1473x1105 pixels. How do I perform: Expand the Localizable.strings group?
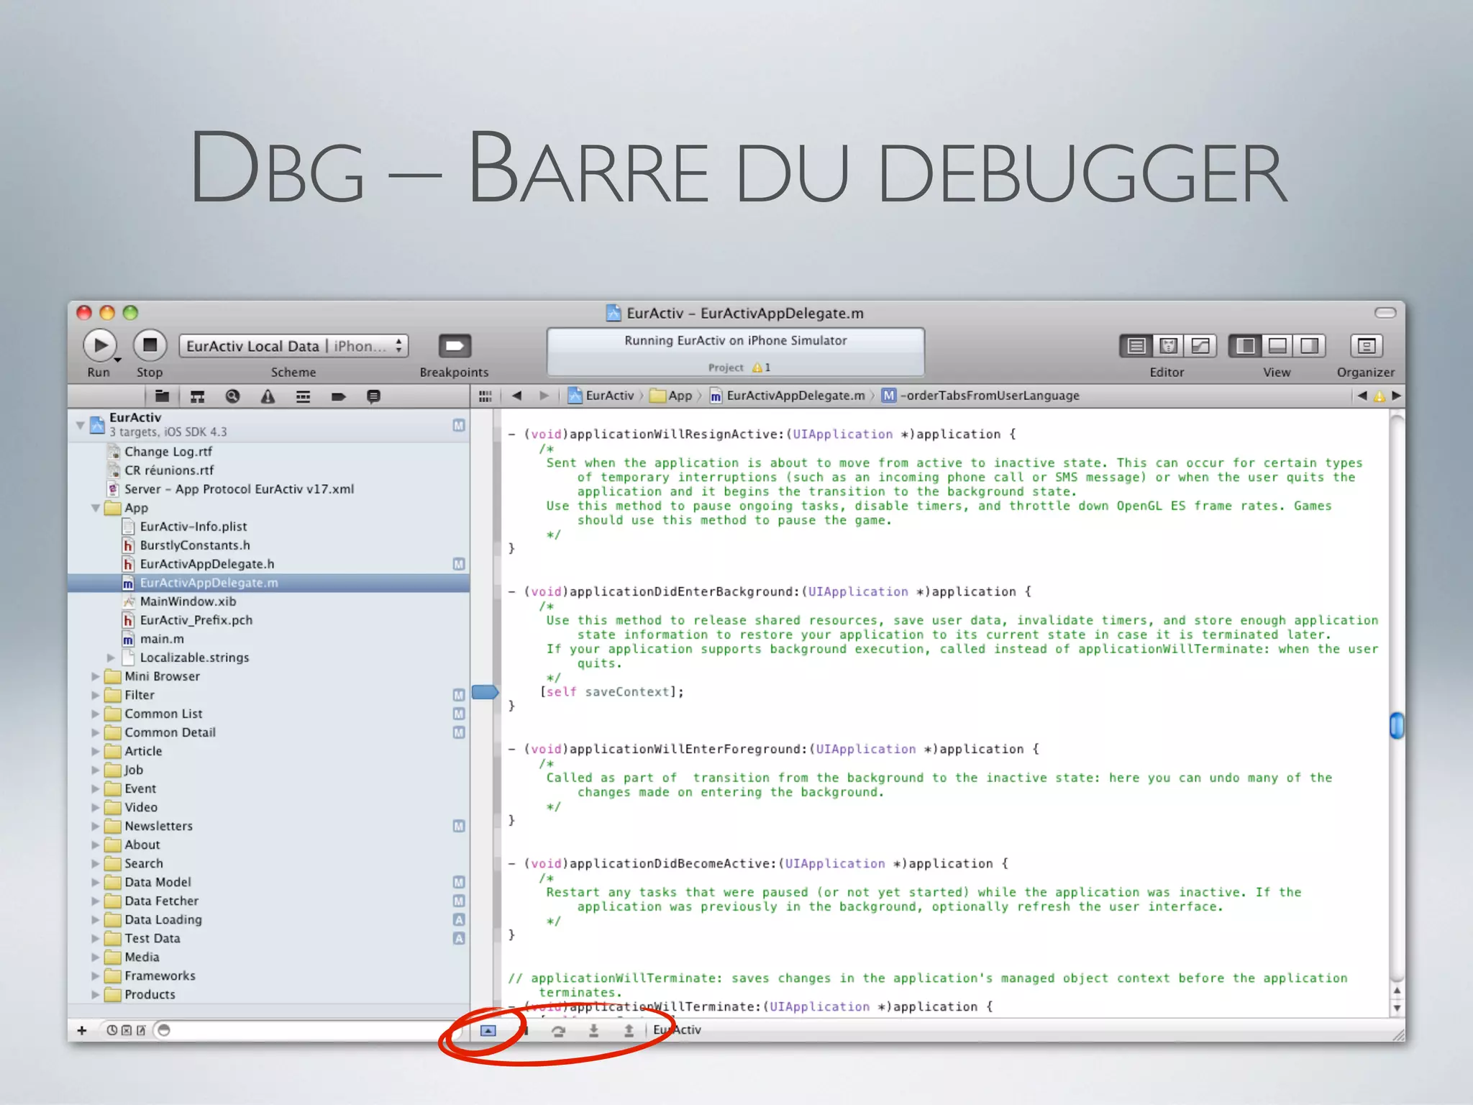(111, 658)
